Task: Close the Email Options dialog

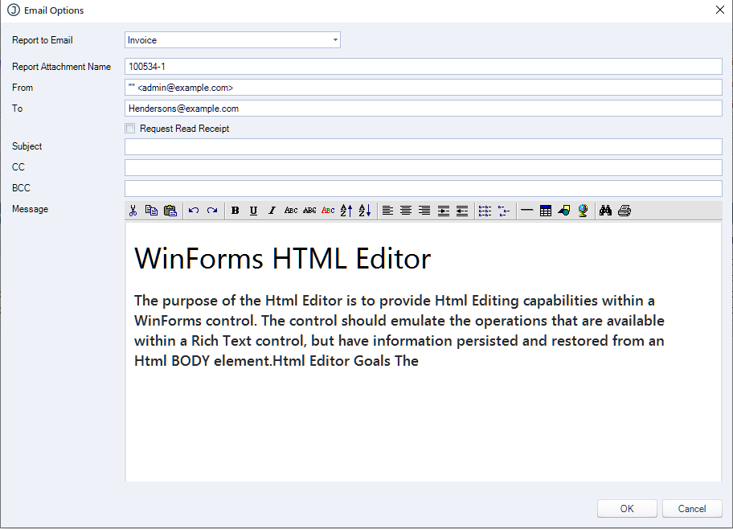Action: 719,10
